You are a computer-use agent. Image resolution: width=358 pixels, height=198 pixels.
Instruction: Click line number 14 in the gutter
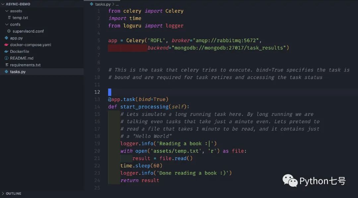pyautogui.click(x=97, y=107)
